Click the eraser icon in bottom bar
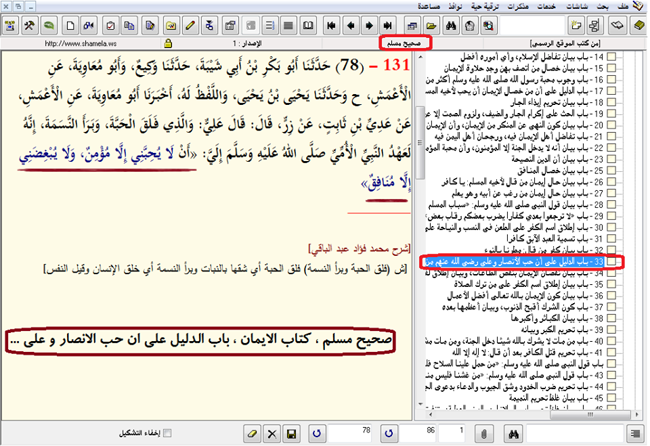 252,433
